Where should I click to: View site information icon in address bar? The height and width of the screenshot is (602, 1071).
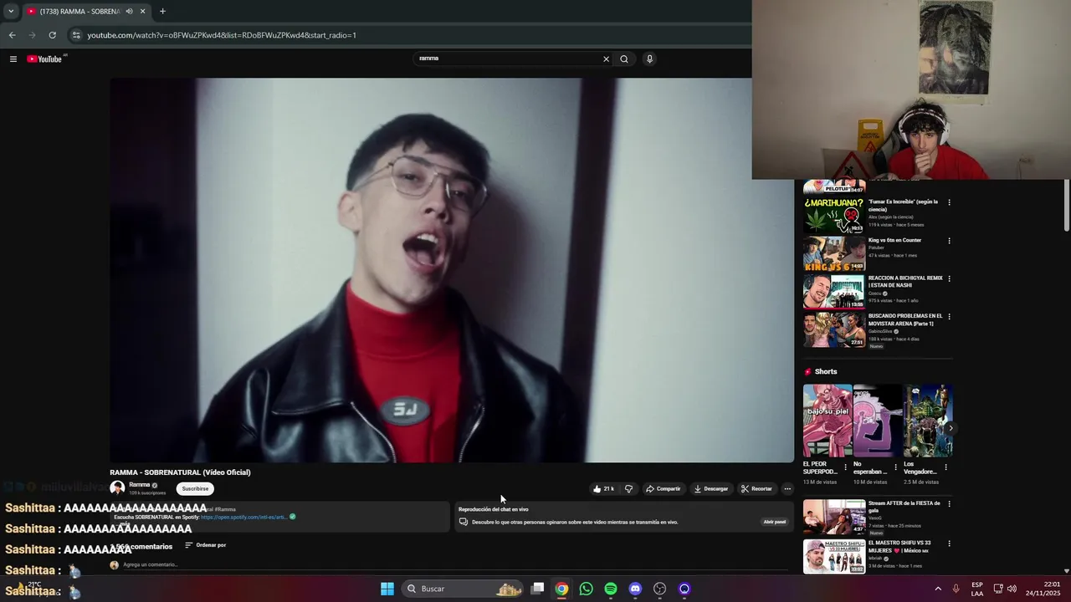click(76, 35)
